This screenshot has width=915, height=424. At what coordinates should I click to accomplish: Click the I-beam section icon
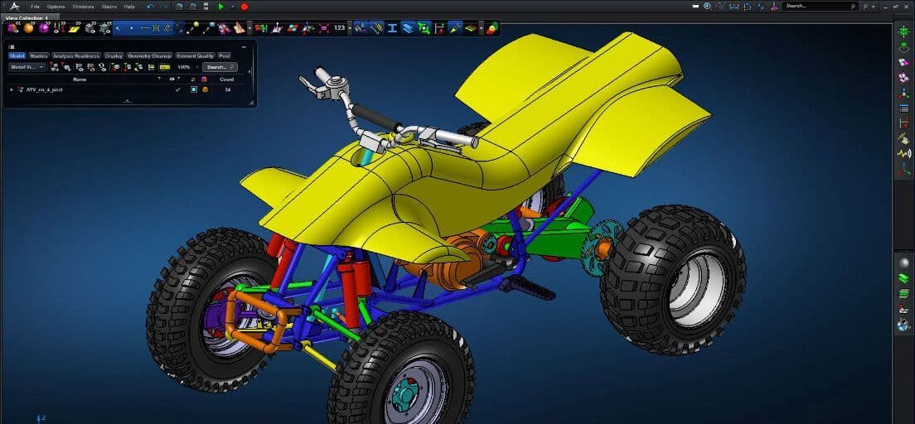393,27
